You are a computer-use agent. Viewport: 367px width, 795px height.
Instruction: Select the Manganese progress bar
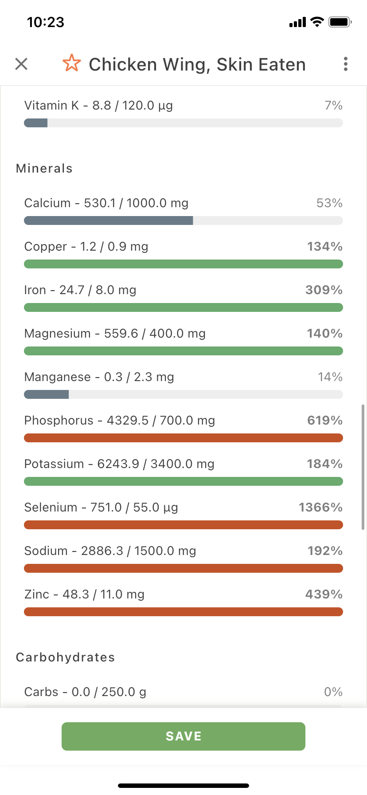[x=183, y=394]
